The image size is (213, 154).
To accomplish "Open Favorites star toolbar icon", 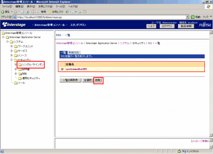I will pos(50,12).
